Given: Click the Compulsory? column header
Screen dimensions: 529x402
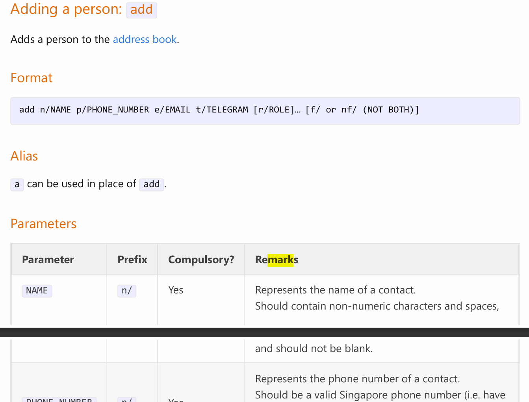Looking at the screenshot, I should pyautogui.click(x=201, y=260).
